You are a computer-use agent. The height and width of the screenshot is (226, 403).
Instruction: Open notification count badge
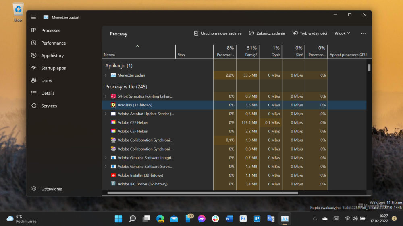pos(394,219)
